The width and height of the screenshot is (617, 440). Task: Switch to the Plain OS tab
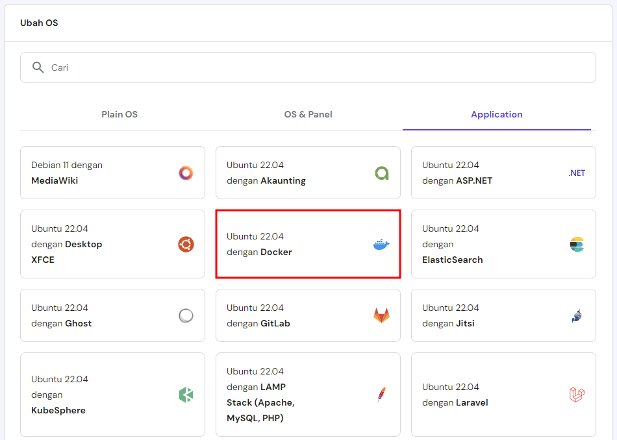click(120, 114)
